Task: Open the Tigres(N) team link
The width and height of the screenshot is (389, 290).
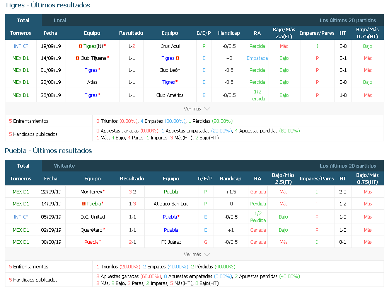Action: [93, 46]
